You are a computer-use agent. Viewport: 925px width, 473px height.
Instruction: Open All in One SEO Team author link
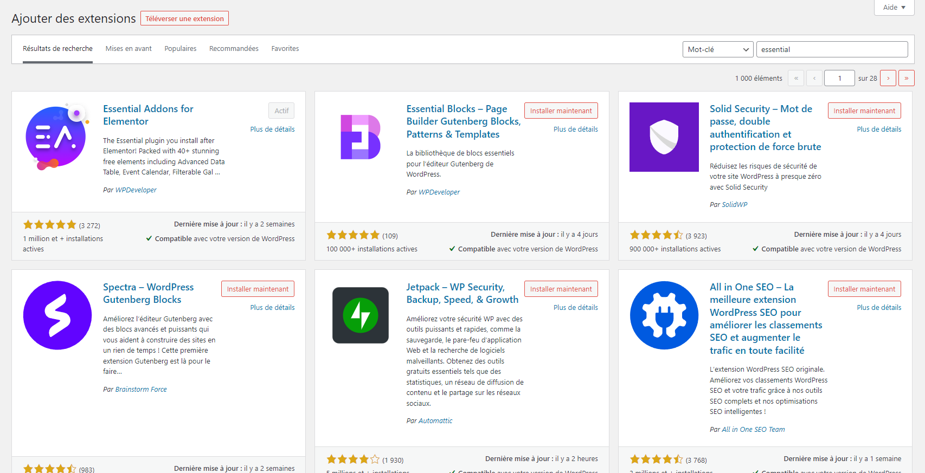click(x=754, y=429)
